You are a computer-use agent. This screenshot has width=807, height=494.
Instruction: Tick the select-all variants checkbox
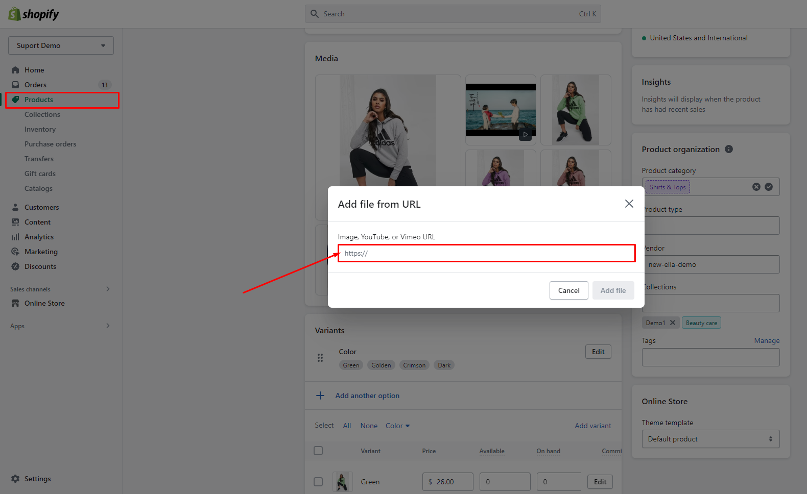(x=318, y=451)
